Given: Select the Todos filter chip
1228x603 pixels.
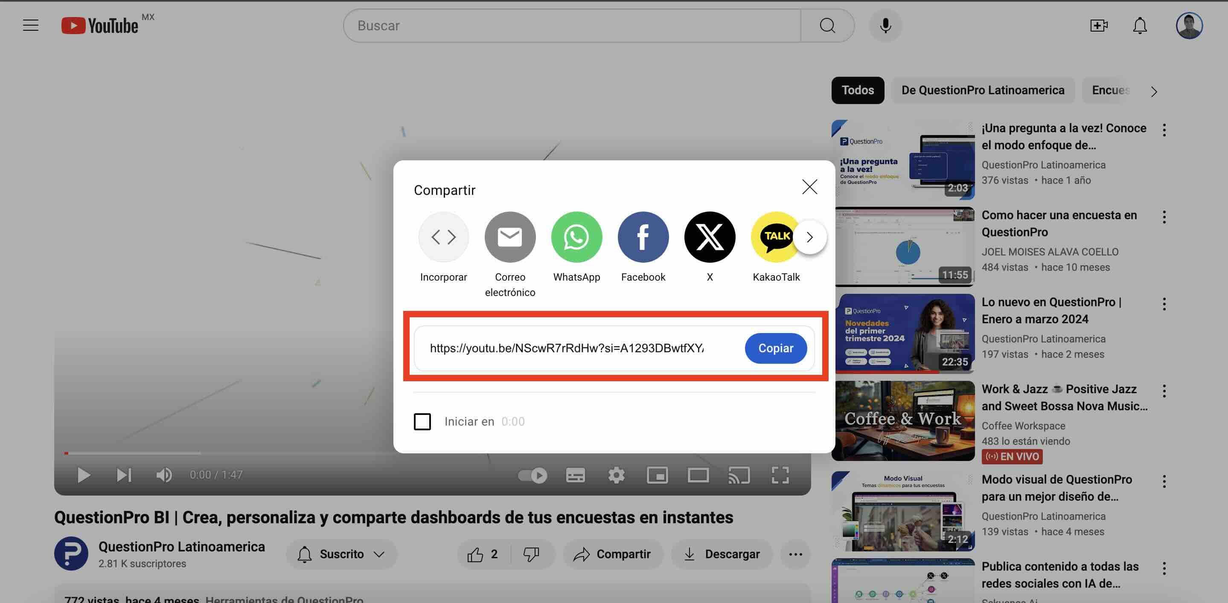Looking at the screenshot, I should pos(858,90).
